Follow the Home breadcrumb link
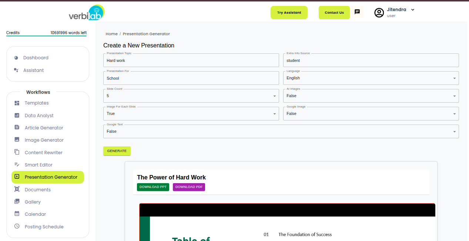The width and height of the screenshot is (469, 241). click(x=111, y=34)
